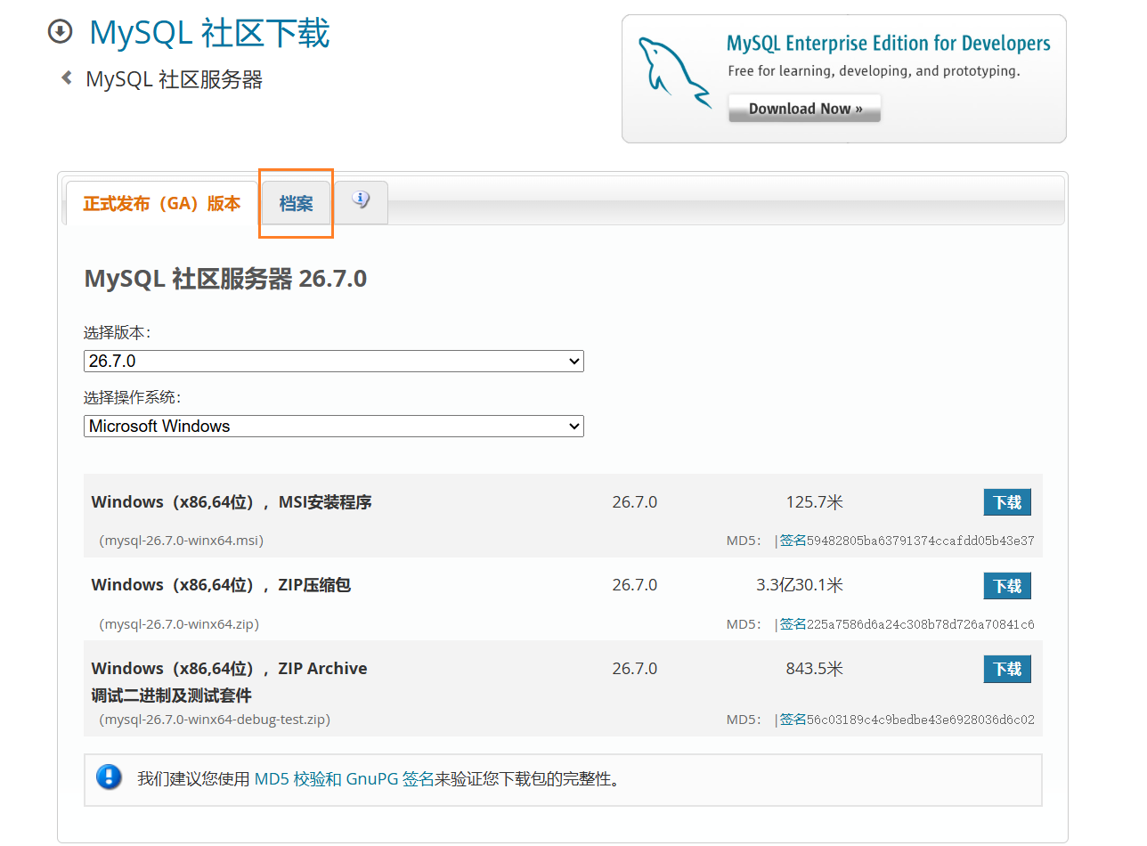Click the 125.7米 file size
The width and height of the screenshot is (1147, 846).
click(x=814, y=502)
